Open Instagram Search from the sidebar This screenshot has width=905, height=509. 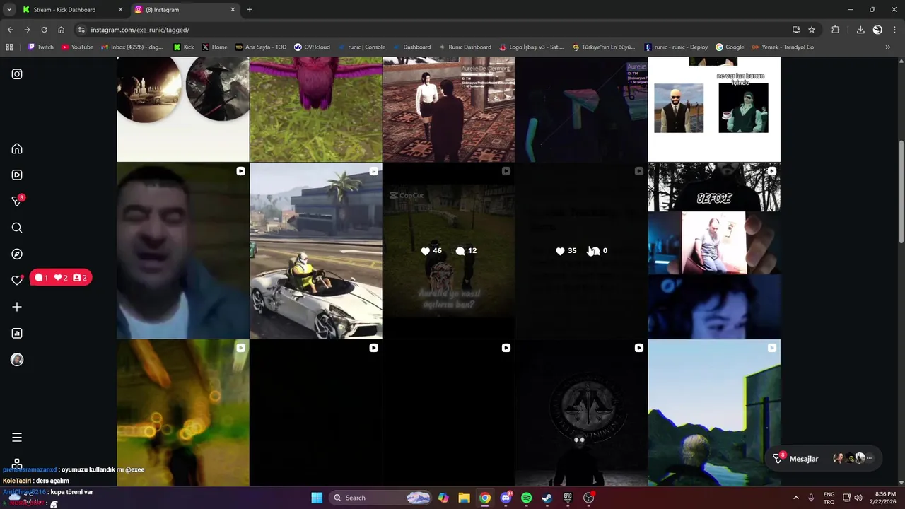[x=17, y=228]
